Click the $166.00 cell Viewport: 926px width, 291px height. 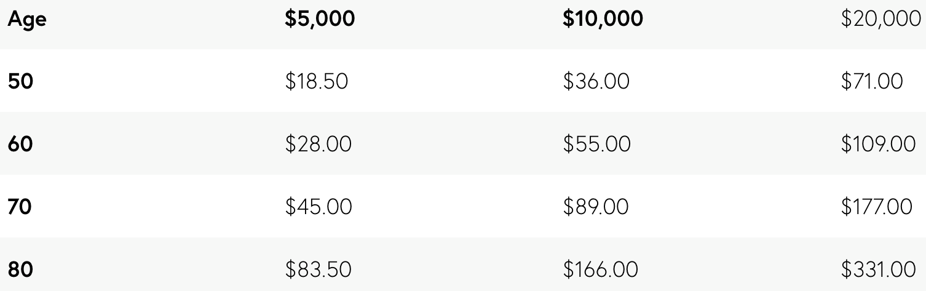click(601, 270)
